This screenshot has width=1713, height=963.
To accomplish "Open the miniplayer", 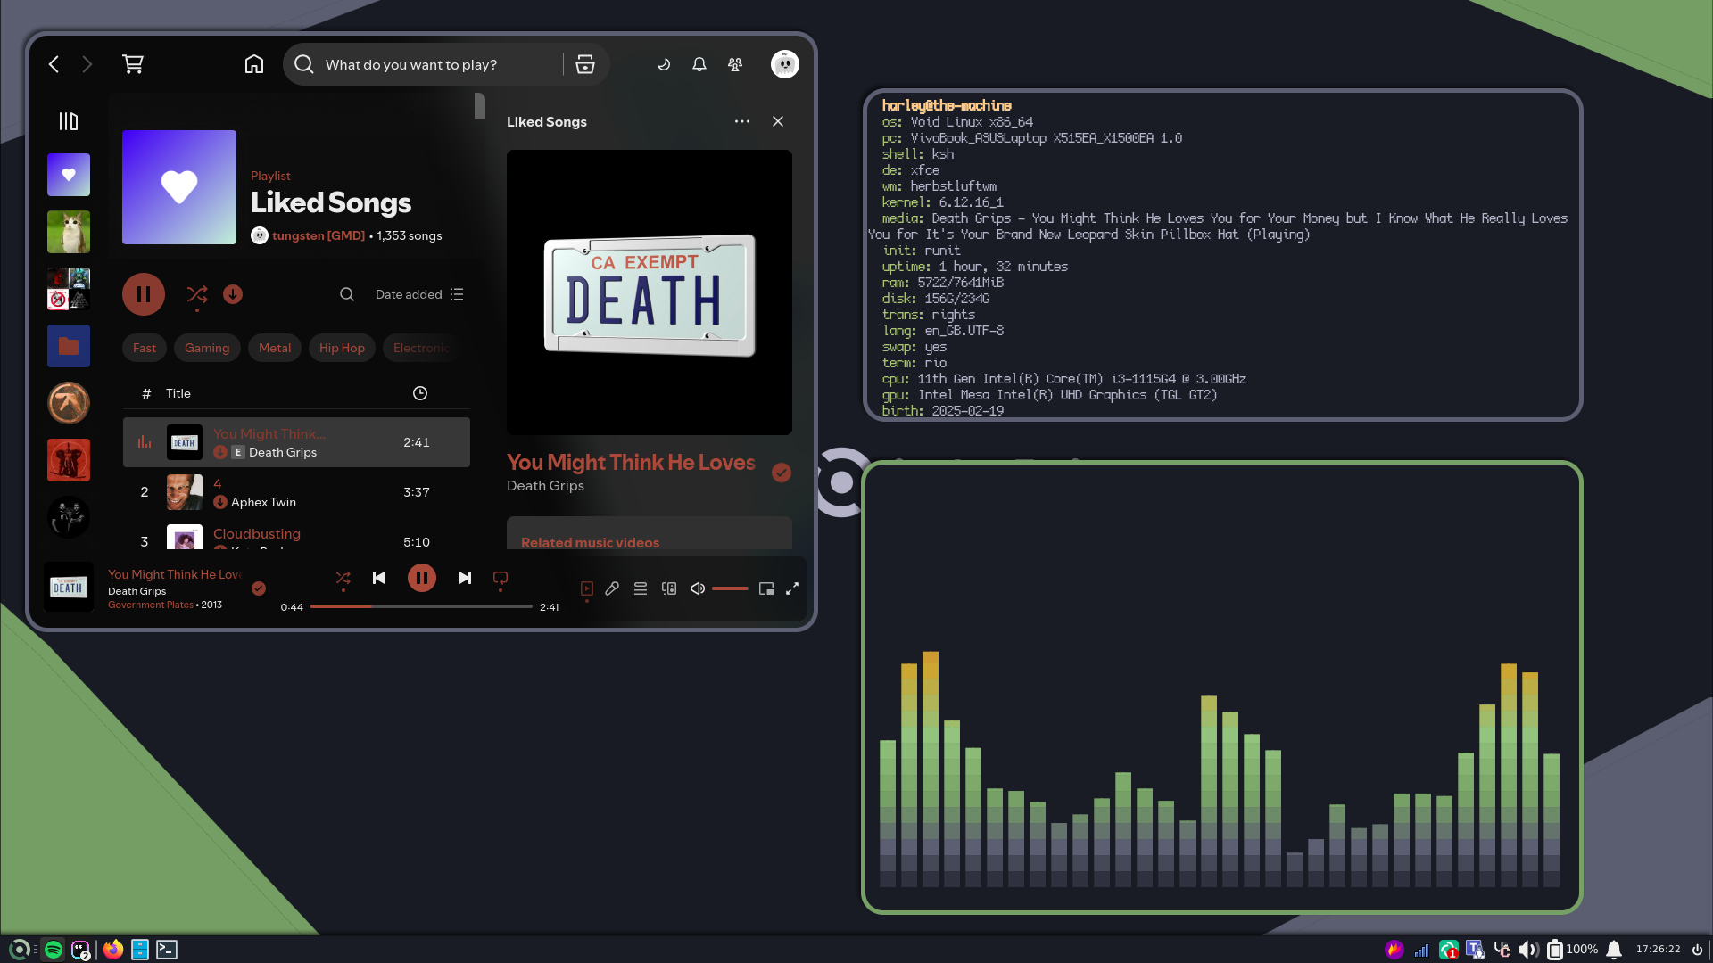I will point(766,588).
